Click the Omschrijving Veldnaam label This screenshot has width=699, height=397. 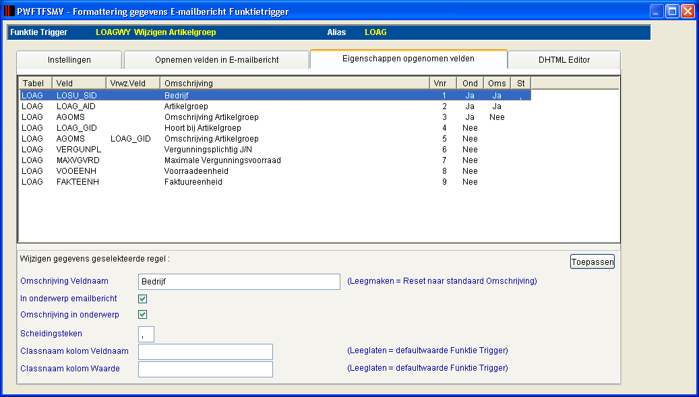pos(64,281)
